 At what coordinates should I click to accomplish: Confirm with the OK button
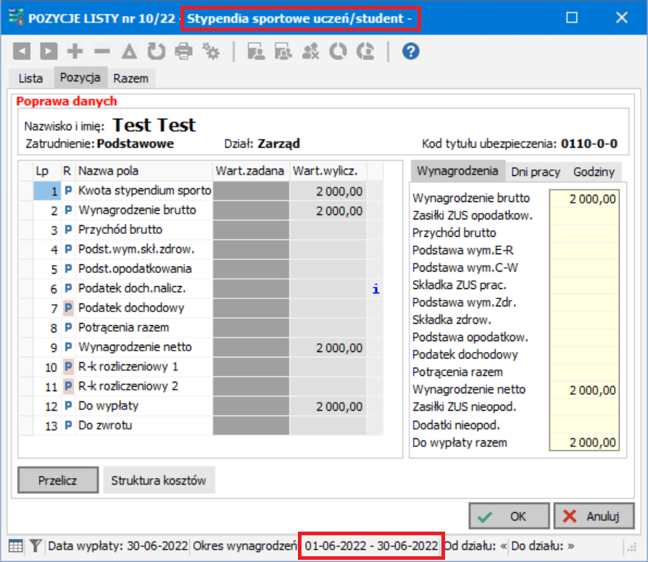click(x=509, y=516)
